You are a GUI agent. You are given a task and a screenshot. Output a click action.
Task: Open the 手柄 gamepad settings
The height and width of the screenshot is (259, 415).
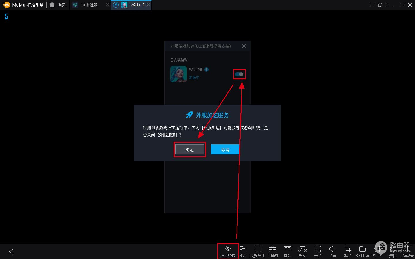(x=303, y=251)
